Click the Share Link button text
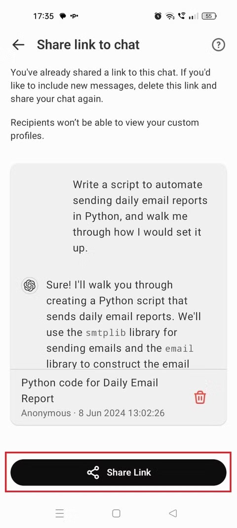 129,473
